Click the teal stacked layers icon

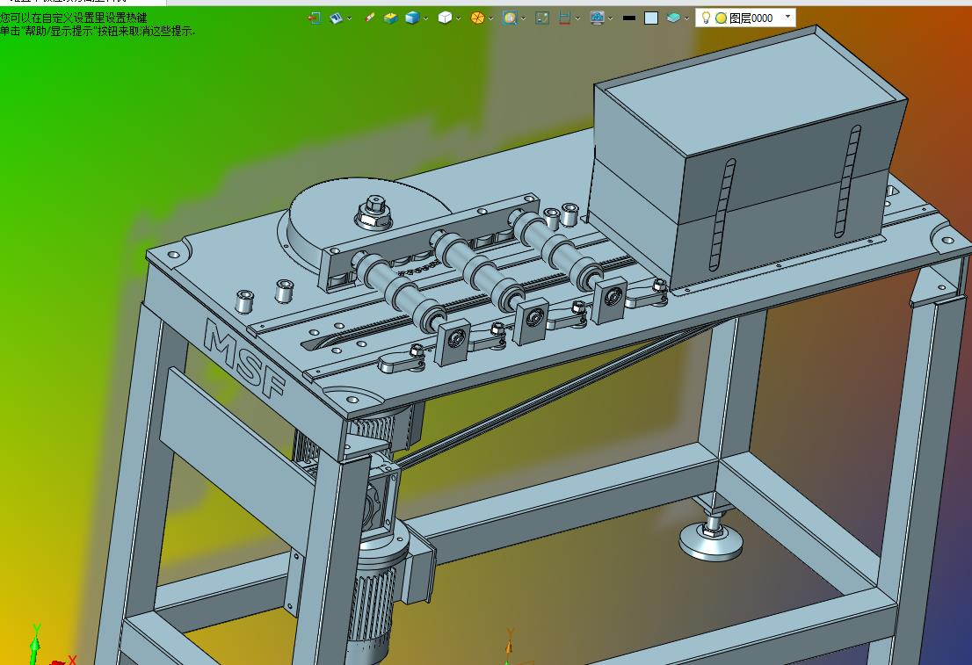coord(673,18)
